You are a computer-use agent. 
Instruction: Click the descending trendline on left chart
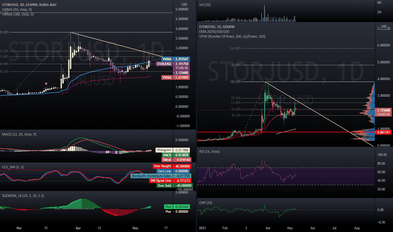(x=118, y=45)
